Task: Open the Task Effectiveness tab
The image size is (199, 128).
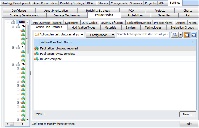Action: 139,23
